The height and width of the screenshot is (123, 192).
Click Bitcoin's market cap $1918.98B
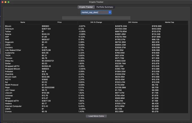tap(157, 26)
